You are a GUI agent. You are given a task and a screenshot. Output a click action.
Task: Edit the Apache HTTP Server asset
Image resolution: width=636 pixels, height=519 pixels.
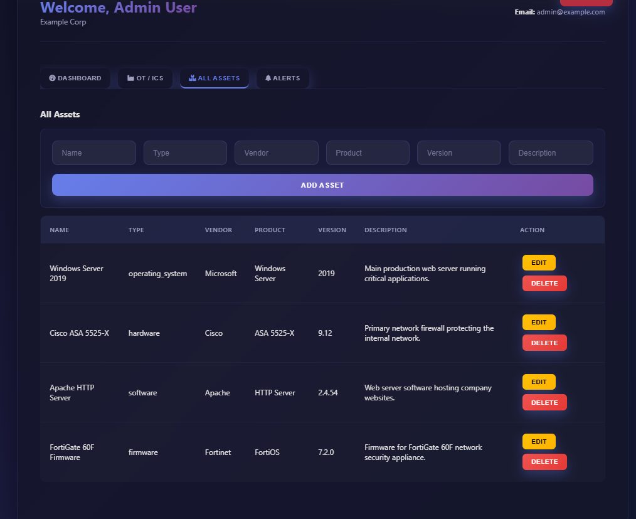tap(539, 382)
